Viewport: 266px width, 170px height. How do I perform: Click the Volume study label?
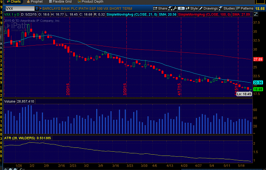[x=10, y=101]
